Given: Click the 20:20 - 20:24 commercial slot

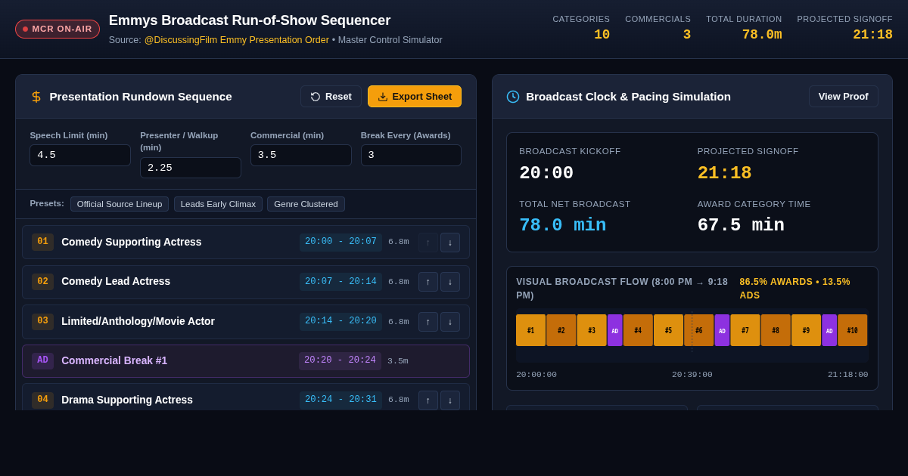Looking at the screenshot, I should (x=340, y=360).
